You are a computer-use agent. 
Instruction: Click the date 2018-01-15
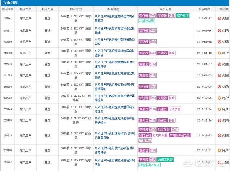coord(204,31)
